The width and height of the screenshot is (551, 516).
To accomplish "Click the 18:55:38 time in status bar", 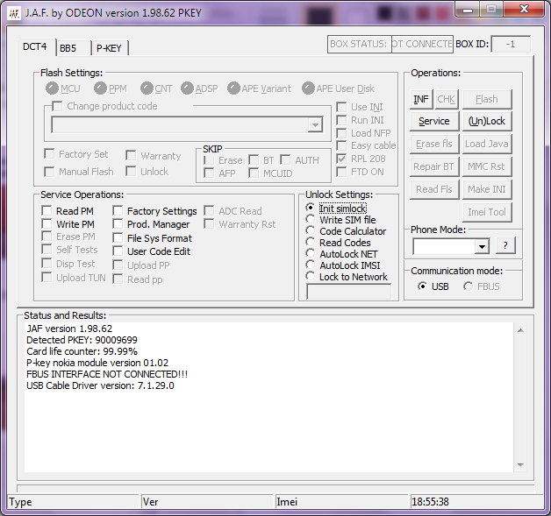I will click(x=430, y=502).
